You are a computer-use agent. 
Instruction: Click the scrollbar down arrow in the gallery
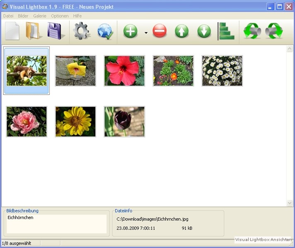point(290,203)
